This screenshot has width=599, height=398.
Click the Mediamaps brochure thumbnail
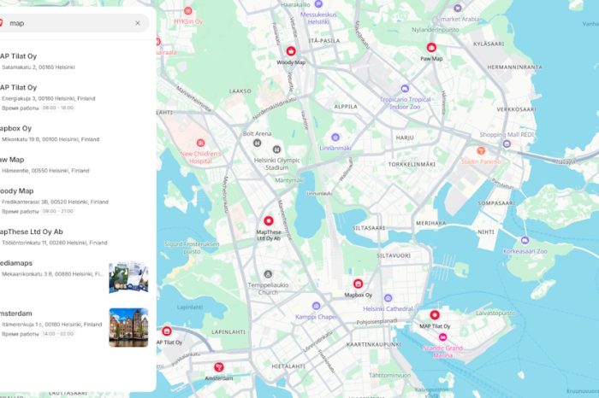pos(128,278)
